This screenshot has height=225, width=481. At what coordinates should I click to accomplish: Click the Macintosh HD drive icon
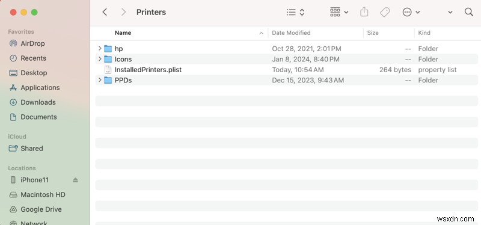(x=13, y=194)
